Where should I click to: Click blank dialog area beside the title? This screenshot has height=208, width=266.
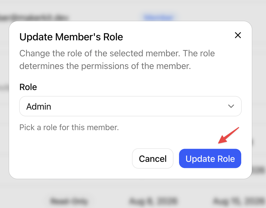(x=178, y=37)
